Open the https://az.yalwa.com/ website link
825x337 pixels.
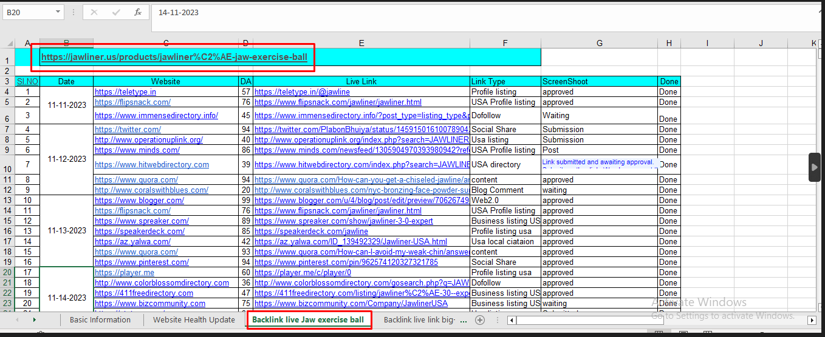click(x=133, y=241)
